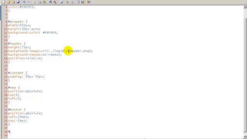Click the third toolbar icon beside the open-folder icon
Image resolution: width=247 pixels, height=139 pixels.
click(13, 2)
